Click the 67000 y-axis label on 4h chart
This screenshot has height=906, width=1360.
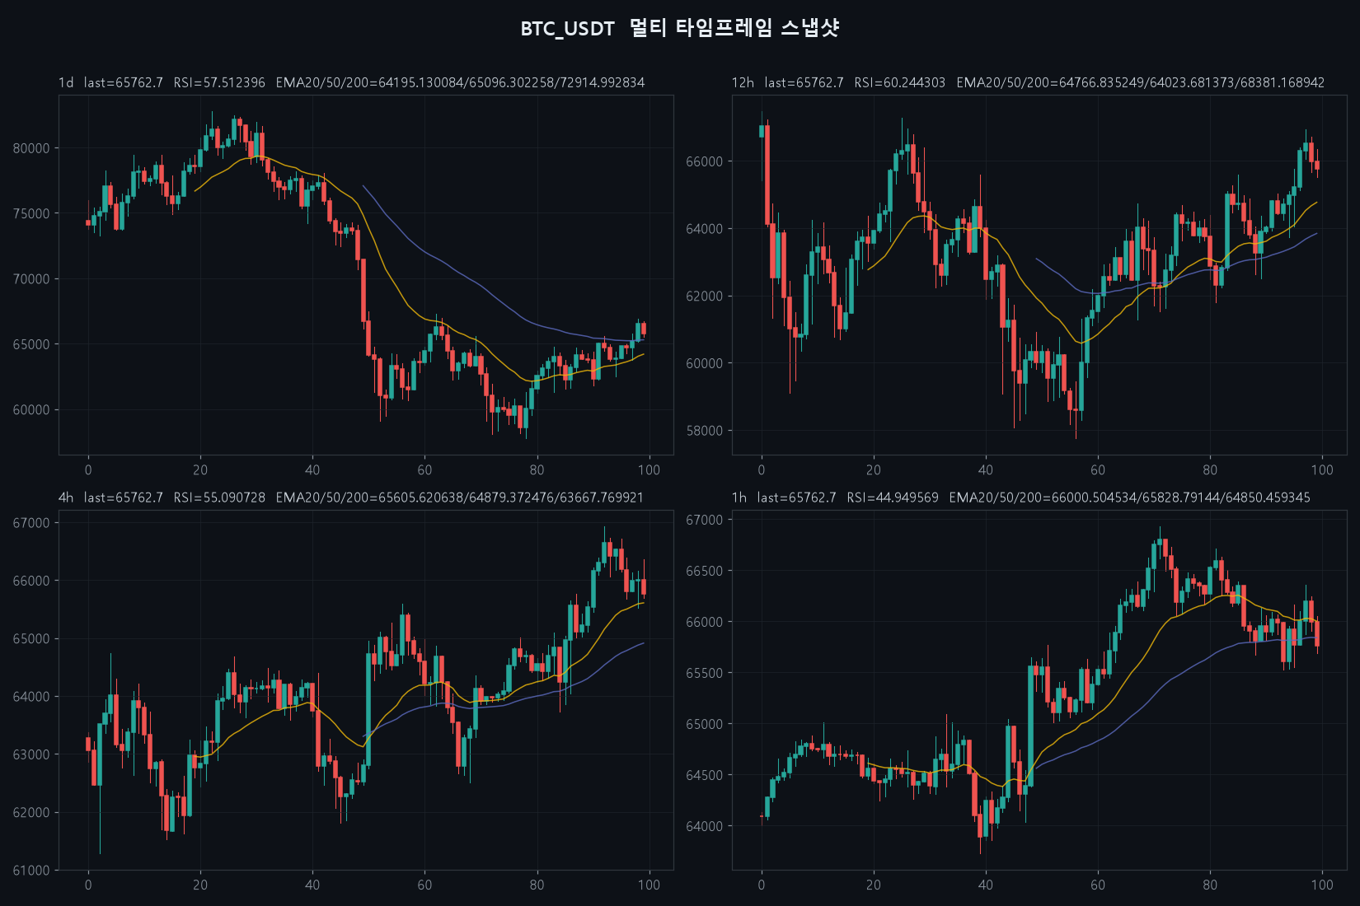(x=31, y=523)
